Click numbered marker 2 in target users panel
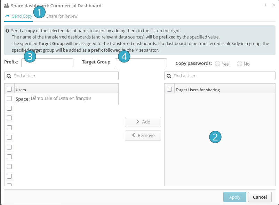The image size is (279, 205). pyautogui.click(x=215, y=137)
